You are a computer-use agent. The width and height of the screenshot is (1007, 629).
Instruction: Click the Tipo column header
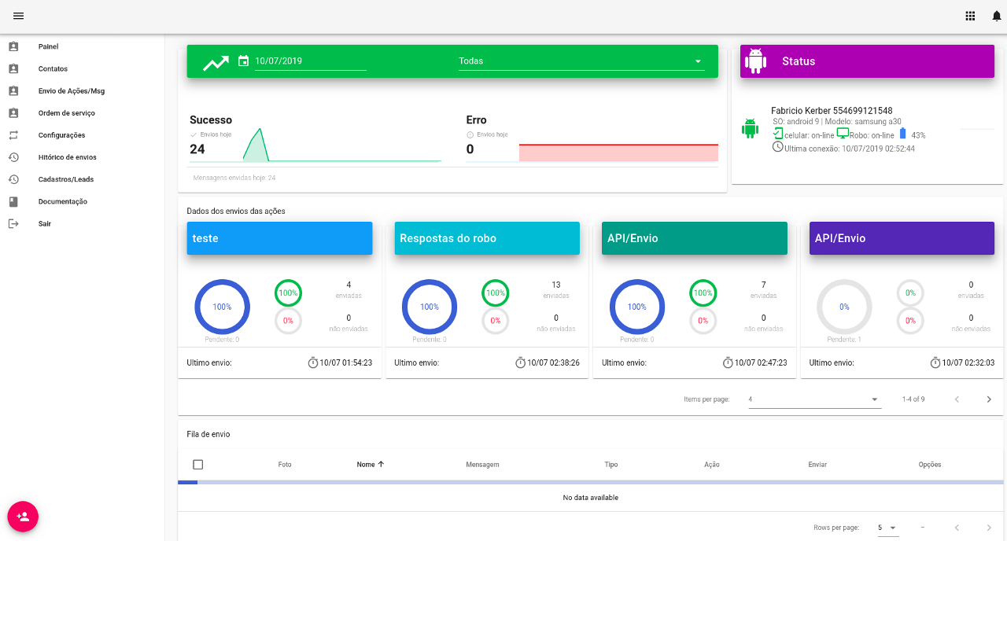click(611, 465)
